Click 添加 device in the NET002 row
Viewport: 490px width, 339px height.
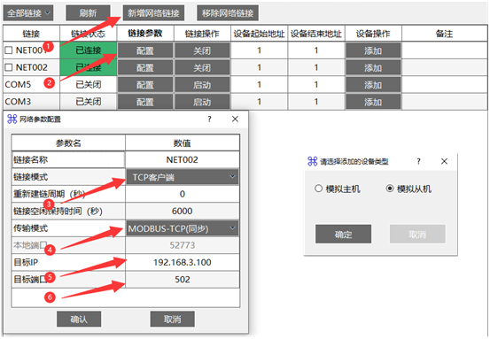click(x=373, y=67)
